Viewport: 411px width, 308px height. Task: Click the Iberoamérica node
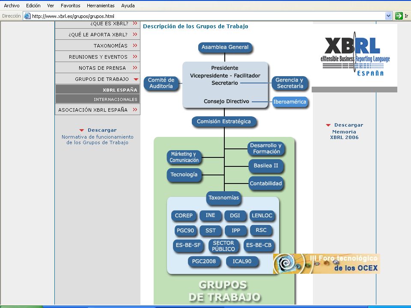[289, 102]
